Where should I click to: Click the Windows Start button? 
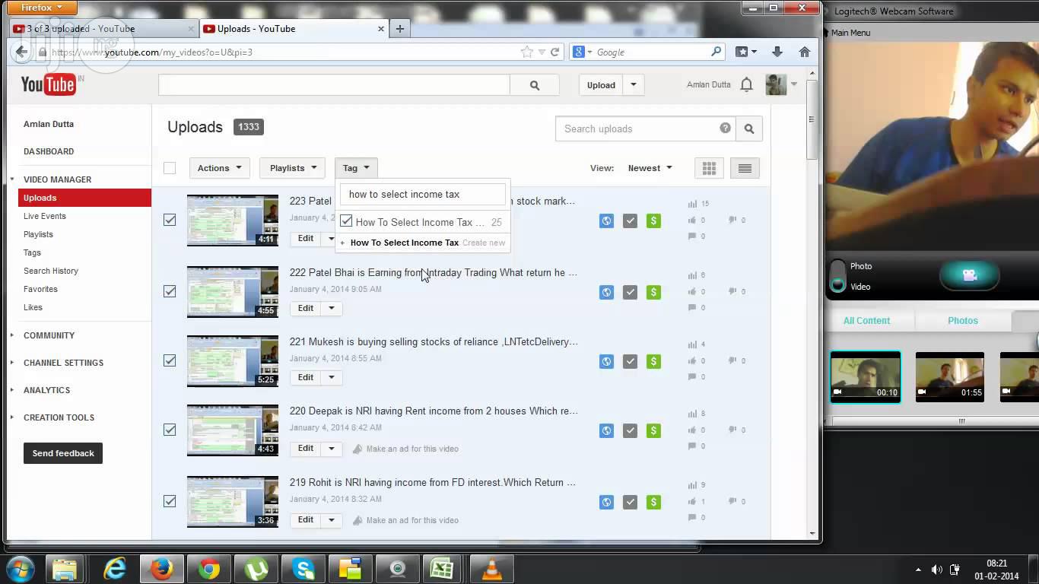point(20,569)
